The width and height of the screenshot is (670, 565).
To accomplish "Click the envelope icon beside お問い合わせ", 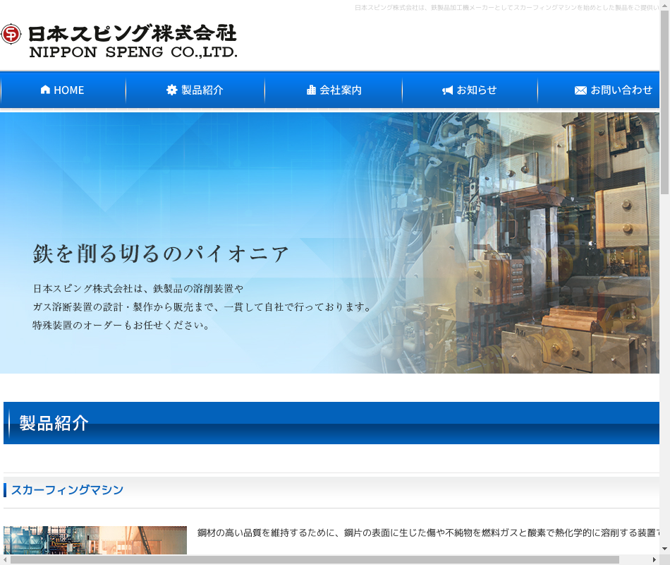I will (x=580, y=90).
